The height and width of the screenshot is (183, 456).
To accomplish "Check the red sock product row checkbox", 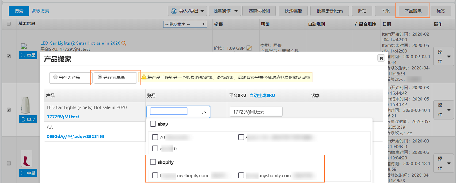I will [x=9, y=163].
